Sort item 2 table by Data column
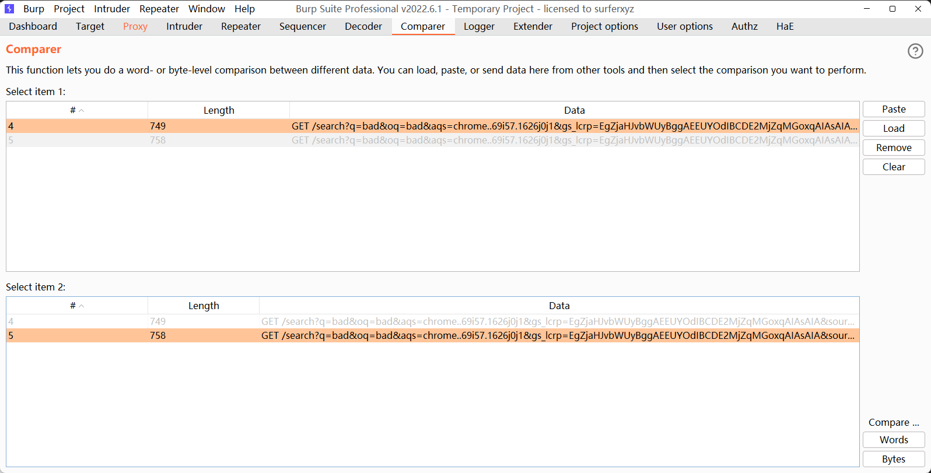 [559, 306]
